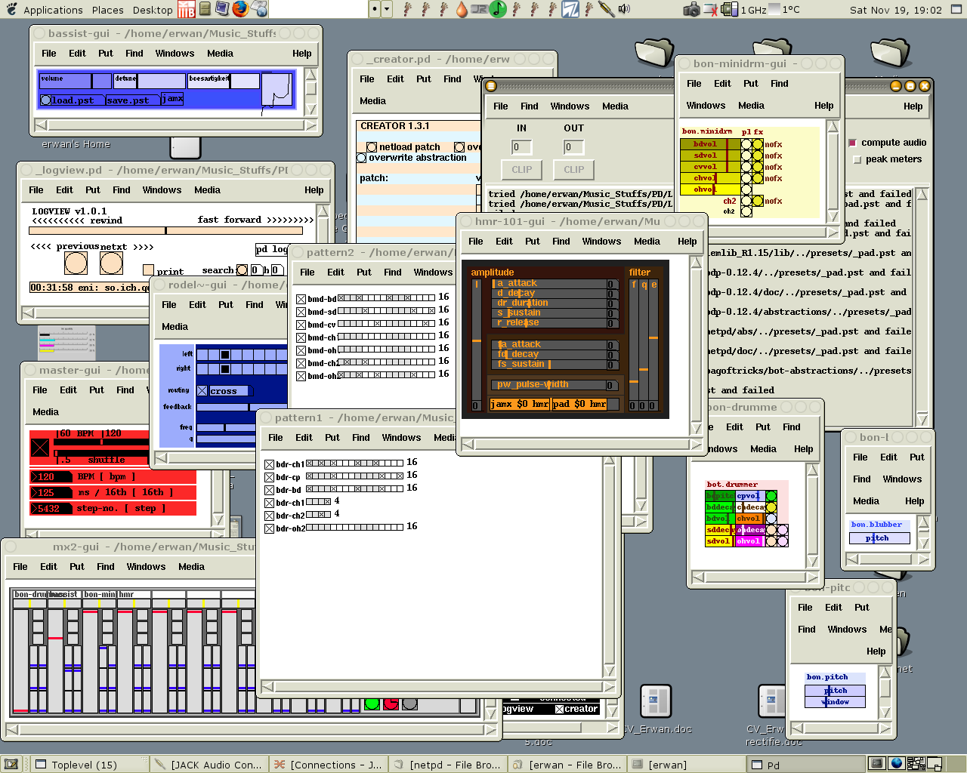Toggle the bmd-bd pattern row checkbox
The height and width of the screenshot is (773, 967).
tap(301, 299)
